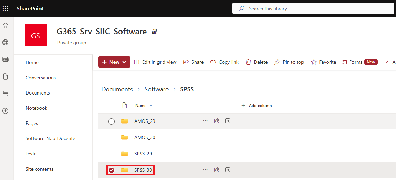Screen dimensions: 396x180
Task: Open My sites globe icon
Action: pyautogui.click(x=6, y=43)
